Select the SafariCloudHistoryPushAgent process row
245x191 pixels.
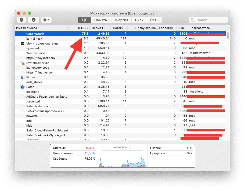120,130
